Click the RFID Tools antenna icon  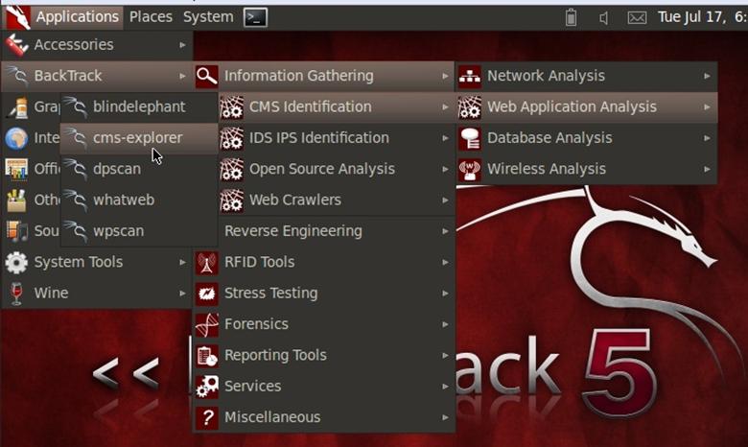pos(207,262)
